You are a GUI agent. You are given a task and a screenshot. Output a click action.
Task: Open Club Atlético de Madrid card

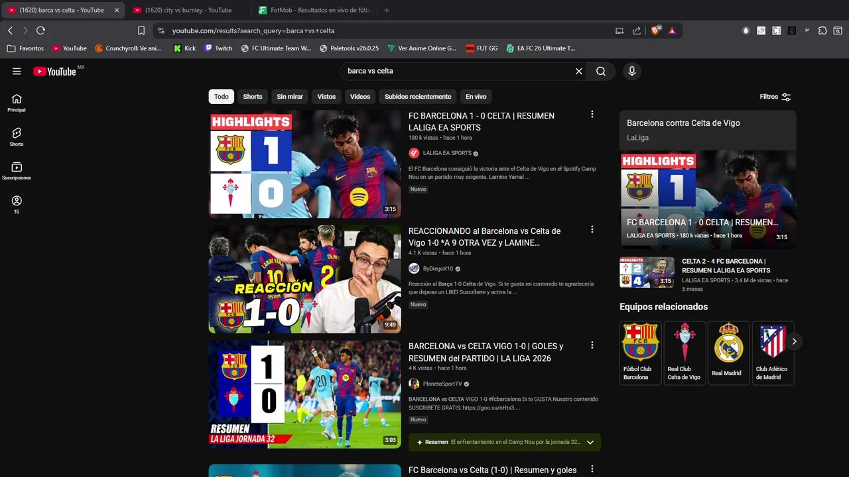pyautogui.click(x=773, y=353)
